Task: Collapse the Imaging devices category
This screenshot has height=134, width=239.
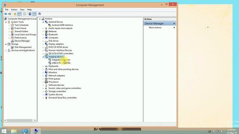Action: point(43,57)
